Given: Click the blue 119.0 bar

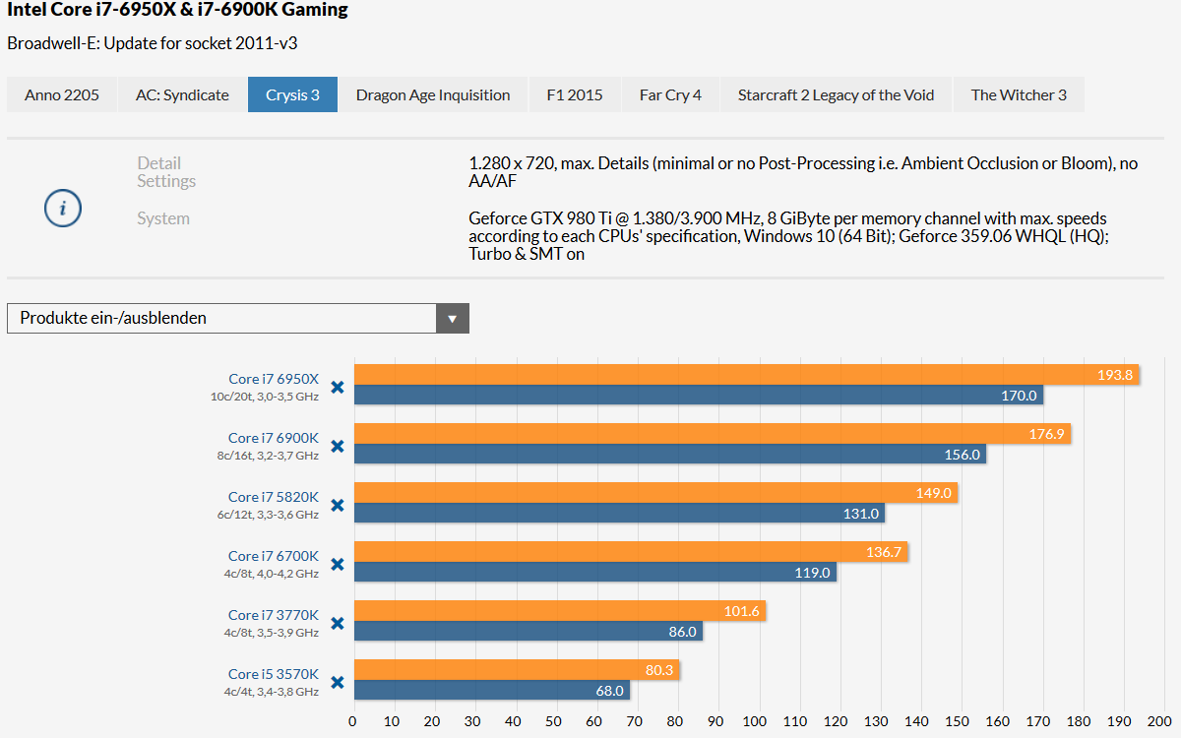Looking at the screenshot, I should pos(595,573).
